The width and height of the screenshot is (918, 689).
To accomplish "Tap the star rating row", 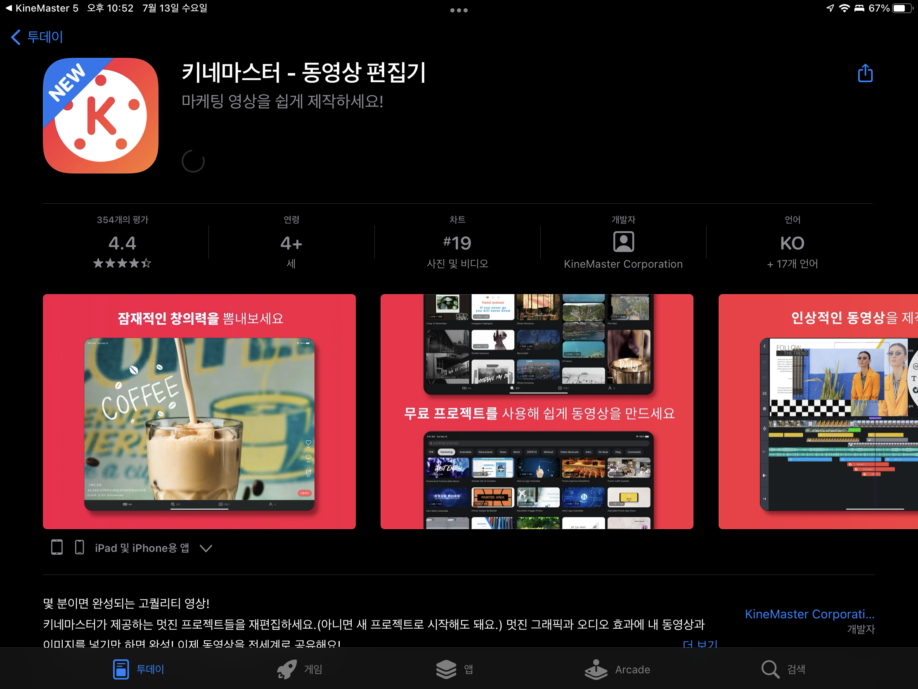I will [122, 263].
